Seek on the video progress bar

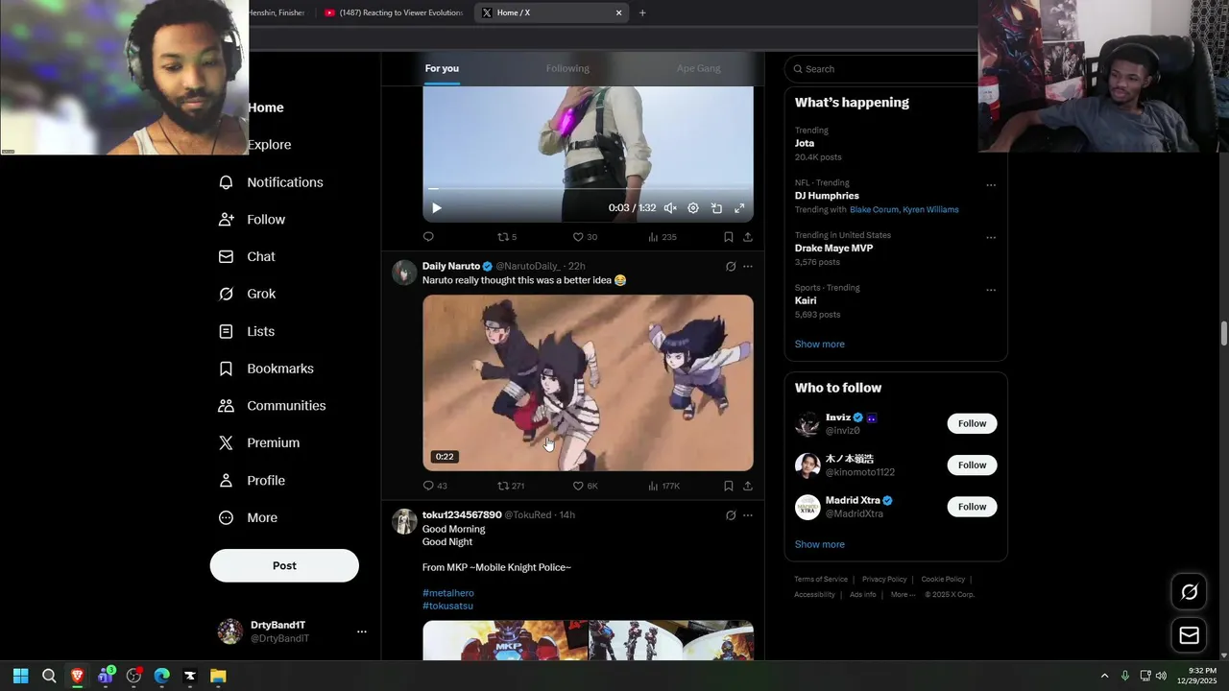588,189
